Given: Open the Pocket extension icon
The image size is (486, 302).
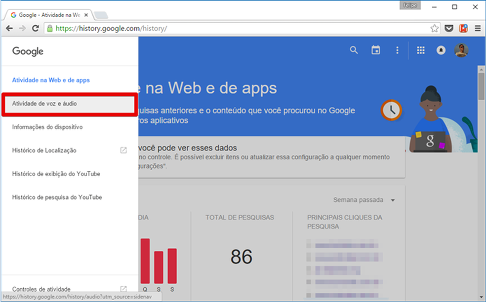Looking at the screenshot, I should pyautogui.click(x=449, y=29).
